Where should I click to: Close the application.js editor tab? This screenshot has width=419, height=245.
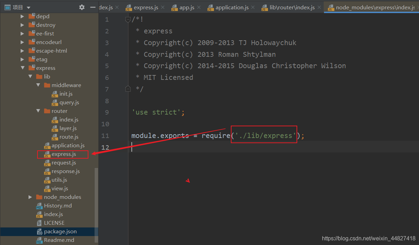[253, 7]
